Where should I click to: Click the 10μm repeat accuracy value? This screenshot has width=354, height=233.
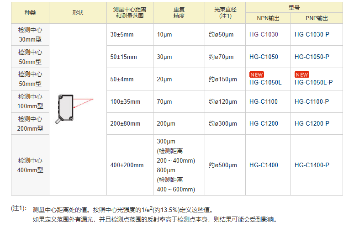pyautogui.click(x=164, y=35)
